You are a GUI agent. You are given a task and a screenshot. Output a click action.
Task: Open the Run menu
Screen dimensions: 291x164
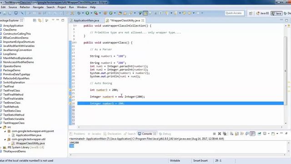click(71, 7)
